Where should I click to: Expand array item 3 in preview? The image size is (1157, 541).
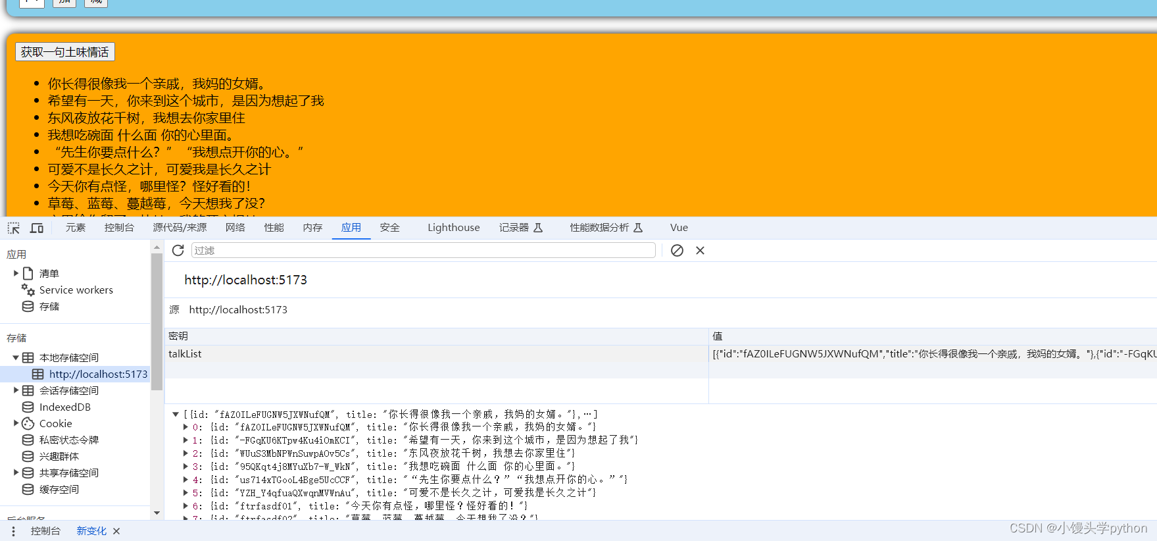click(185, 467)
